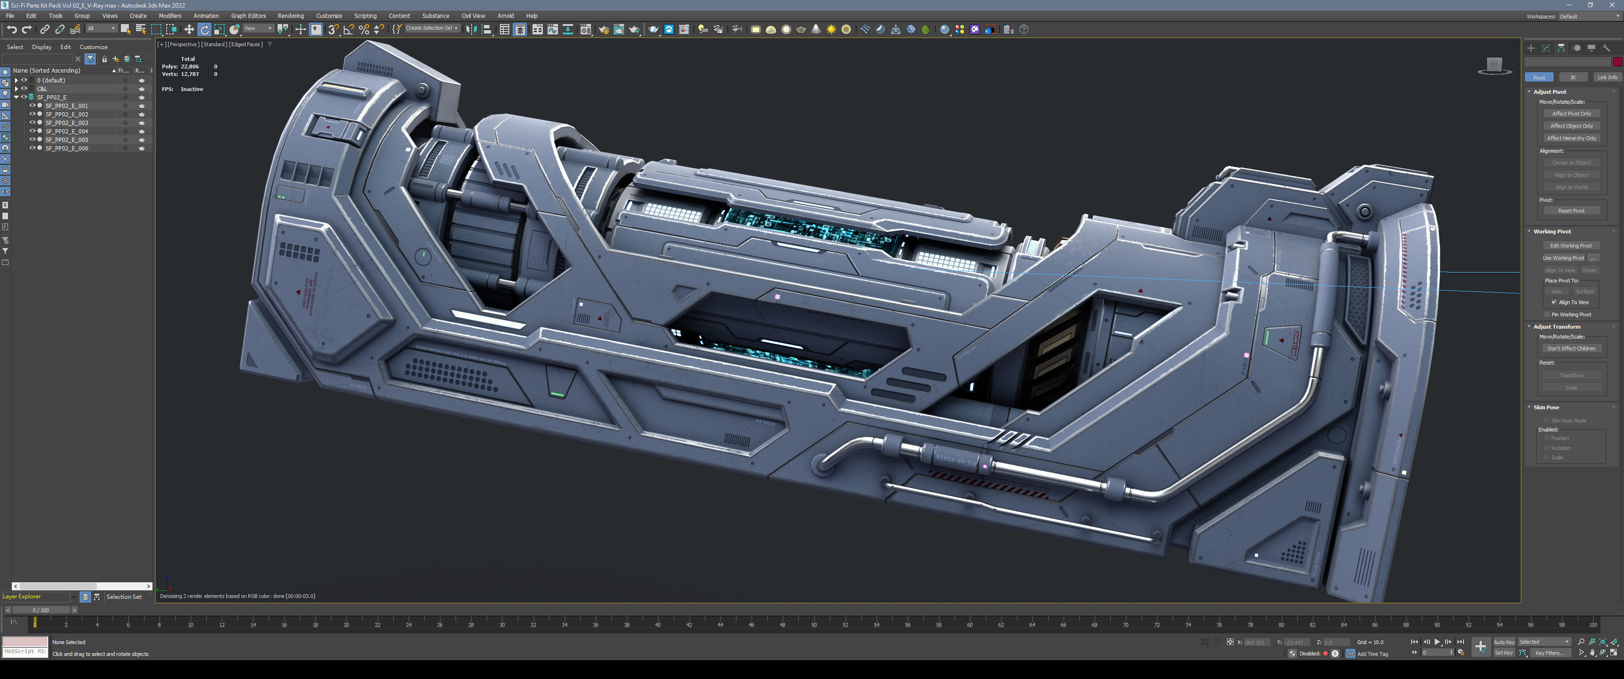The image size is (1624, 679).
Task: Click the Affect Pivot Only button
Action: click(x=1571, y=114)
